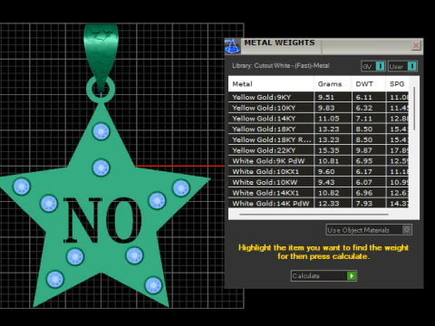The height and width of the screenshot is (326, 435).
Task: Select the White Gold:14K PdW row
Action: [318, 203]
